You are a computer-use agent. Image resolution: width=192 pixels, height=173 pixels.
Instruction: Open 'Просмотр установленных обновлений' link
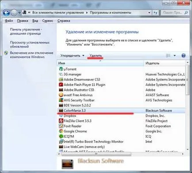click(30, 45)
